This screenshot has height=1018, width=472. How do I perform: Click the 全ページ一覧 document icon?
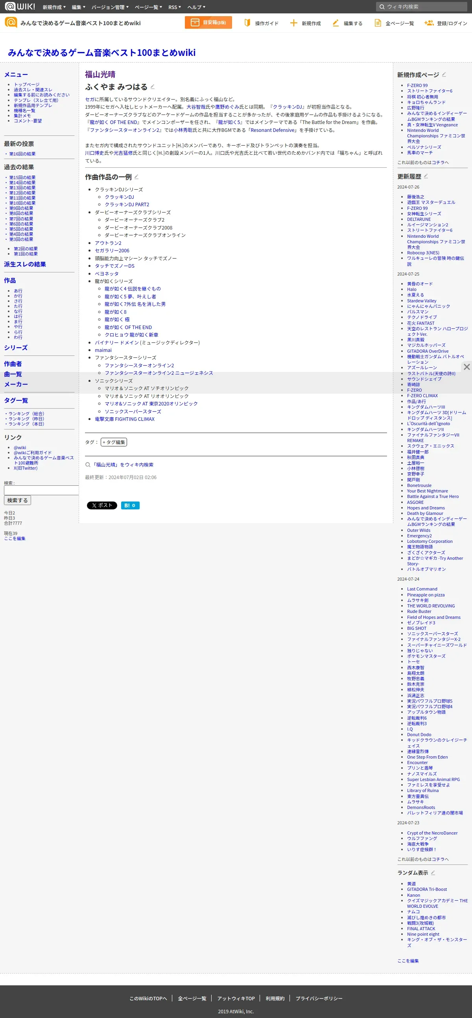click(x=378, y=23)
